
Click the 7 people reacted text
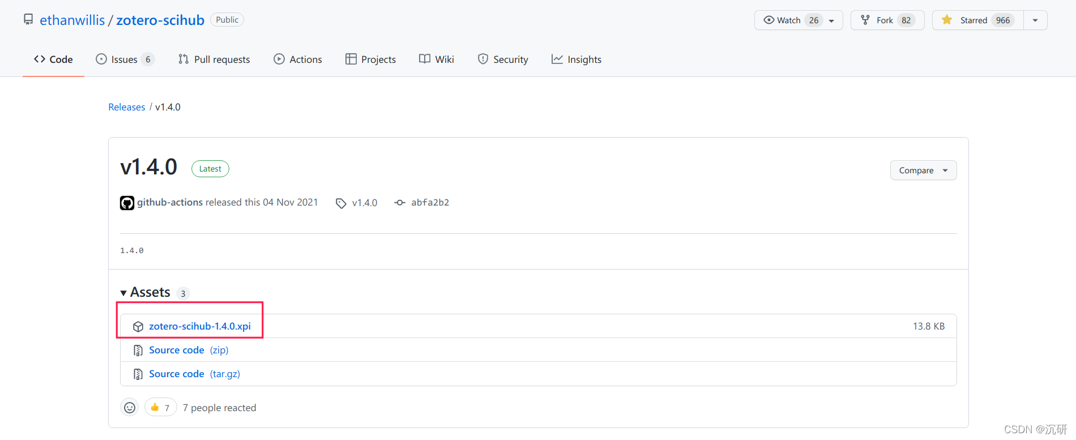coord(219,408)
